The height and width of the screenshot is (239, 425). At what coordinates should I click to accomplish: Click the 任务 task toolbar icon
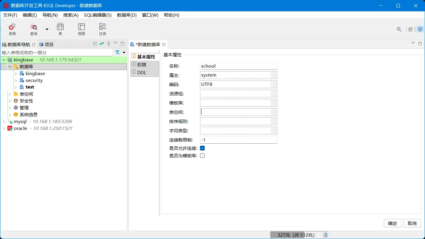pyautogui.click(x=102, y=29)
